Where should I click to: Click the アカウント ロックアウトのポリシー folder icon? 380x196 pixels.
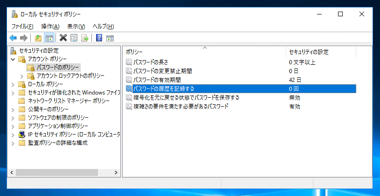(30, 76)
